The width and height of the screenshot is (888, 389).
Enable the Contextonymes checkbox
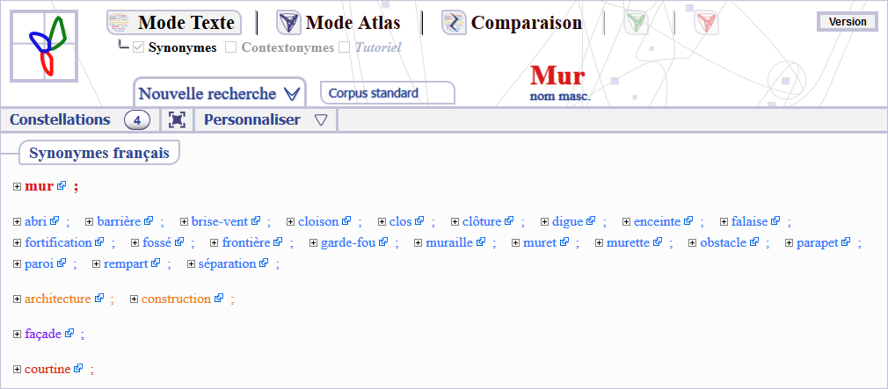[x=231, y=47]
